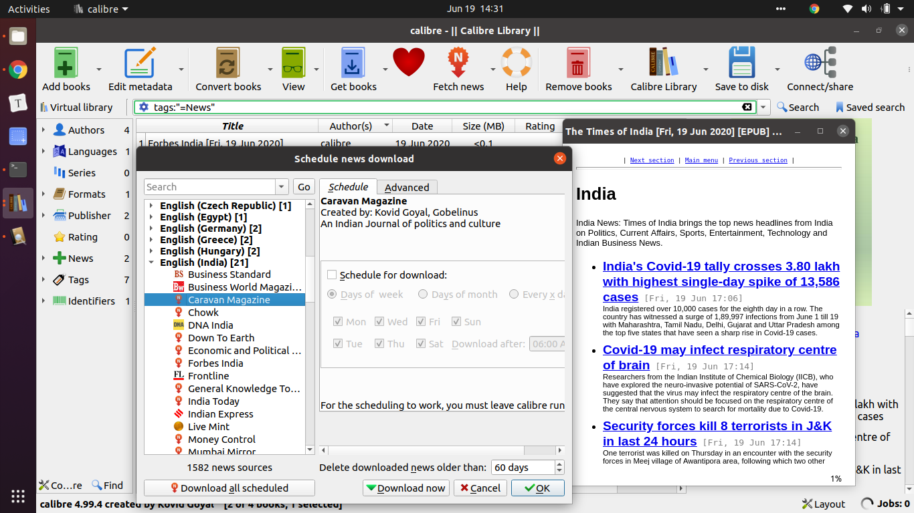Open the Help lifebuoy icon
This screenshot has height=513, width=914.
pyautogui.click(x=516, y=63)
